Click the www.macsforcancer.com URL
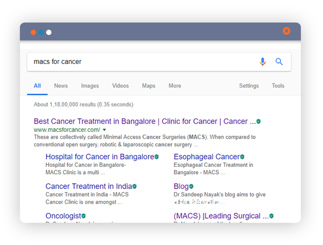 point(67,130)
